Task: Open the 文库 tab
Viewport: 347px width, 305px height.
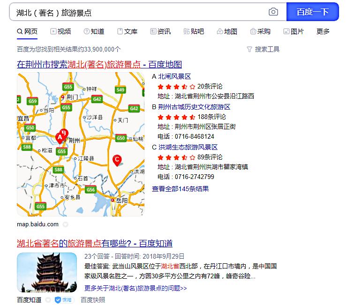Action: tap(127, 31)
